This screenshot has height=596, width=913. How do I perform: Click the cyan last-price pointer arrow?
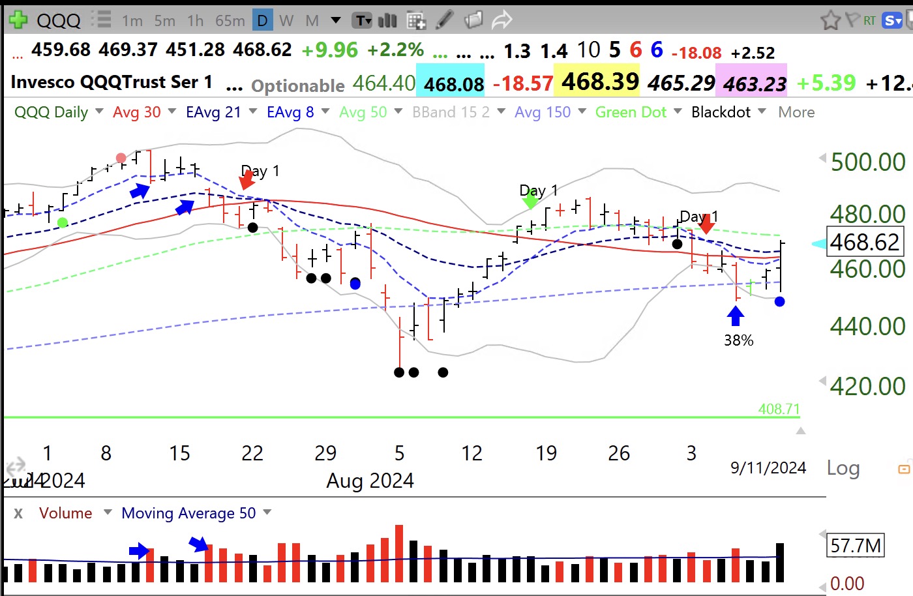(818, 244)
